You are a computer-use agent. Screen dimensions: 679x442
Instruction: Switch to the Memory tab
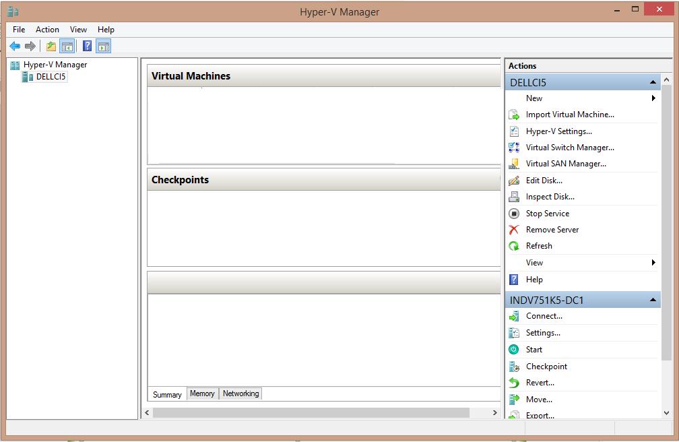coord(202,393)
